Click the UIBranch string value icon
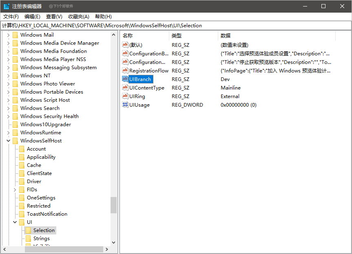This screenshot has height=254, width=352. [x=125, y=79]
